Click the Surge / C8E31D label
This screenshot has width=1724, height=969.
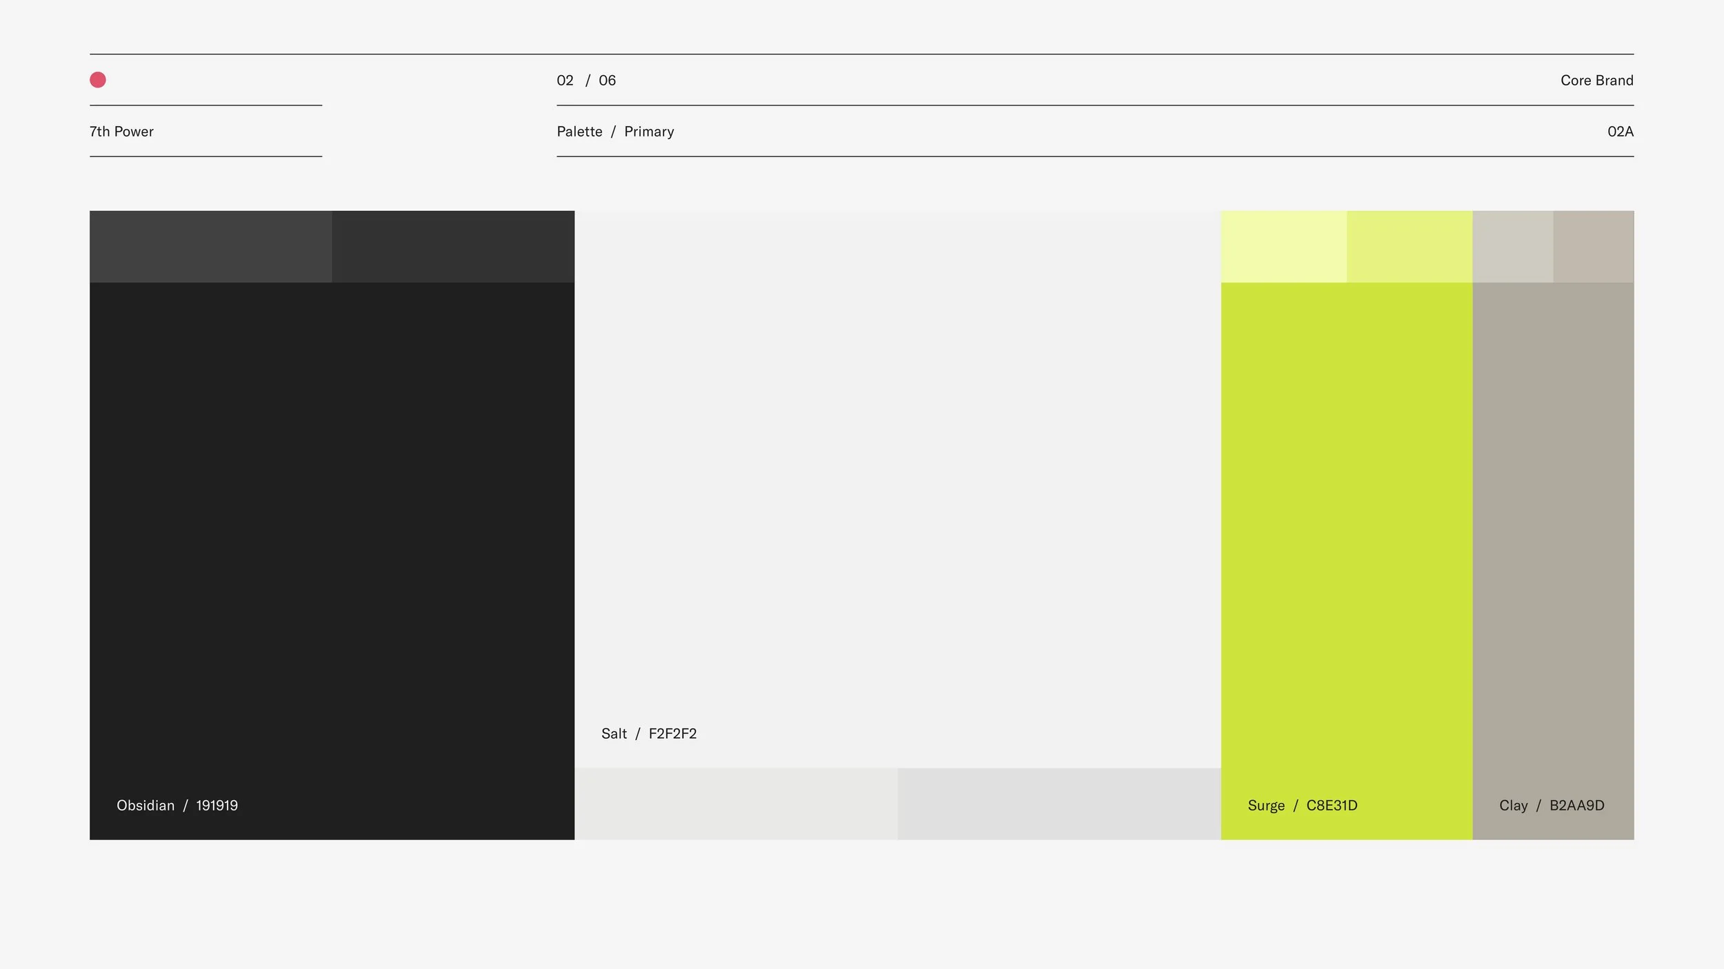coord(1302,806)
